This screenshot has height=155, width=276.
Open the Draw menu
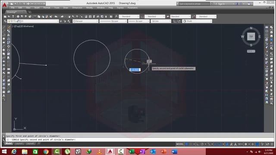66,8
